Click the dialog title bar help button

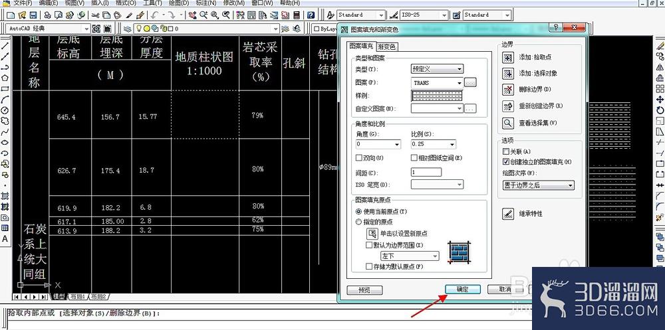click(x=555, y=27)
